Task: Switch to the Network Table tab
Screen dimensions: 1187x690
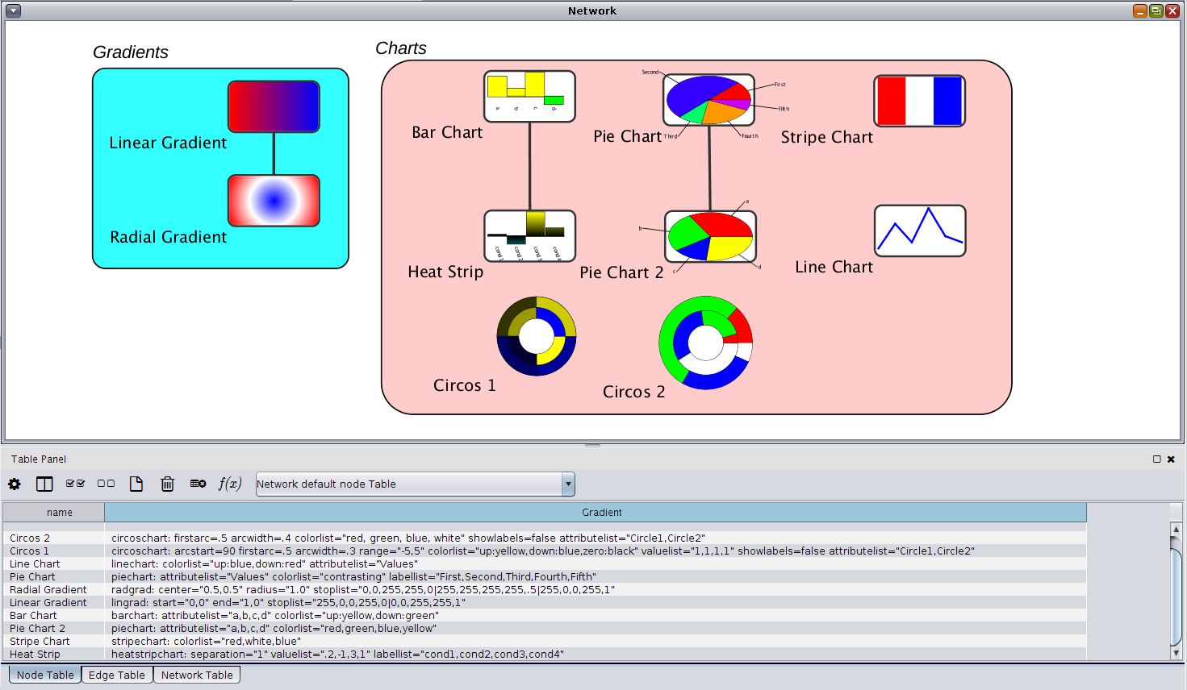Action: [x=197, y=675]
